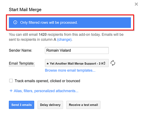The image size is (142, 114).
Task: Click the (change) recipient column link
Action: pos(64,39)
